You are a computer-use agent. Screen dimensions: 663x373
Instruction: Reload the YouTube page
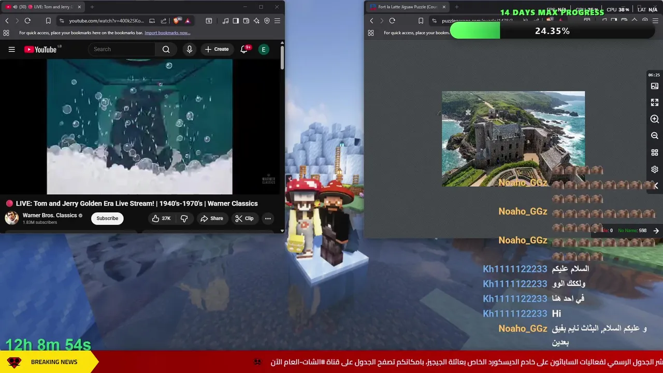coord(27,21)
